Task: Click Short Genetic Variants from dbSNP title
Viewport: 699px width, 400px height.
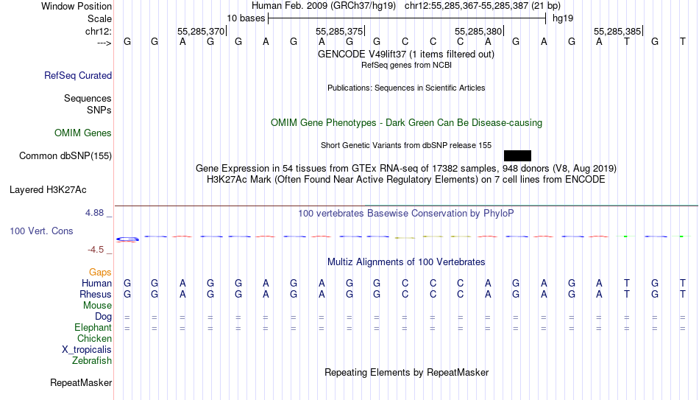Action: 406,146
